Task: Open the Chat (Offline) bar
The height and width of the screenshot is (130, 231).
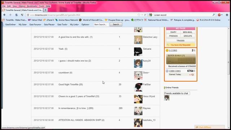Action: [209, 127]
